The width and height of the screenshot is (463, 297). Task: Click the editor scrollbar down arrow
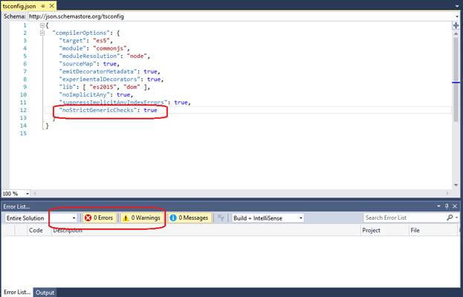(x=456, y=185)
